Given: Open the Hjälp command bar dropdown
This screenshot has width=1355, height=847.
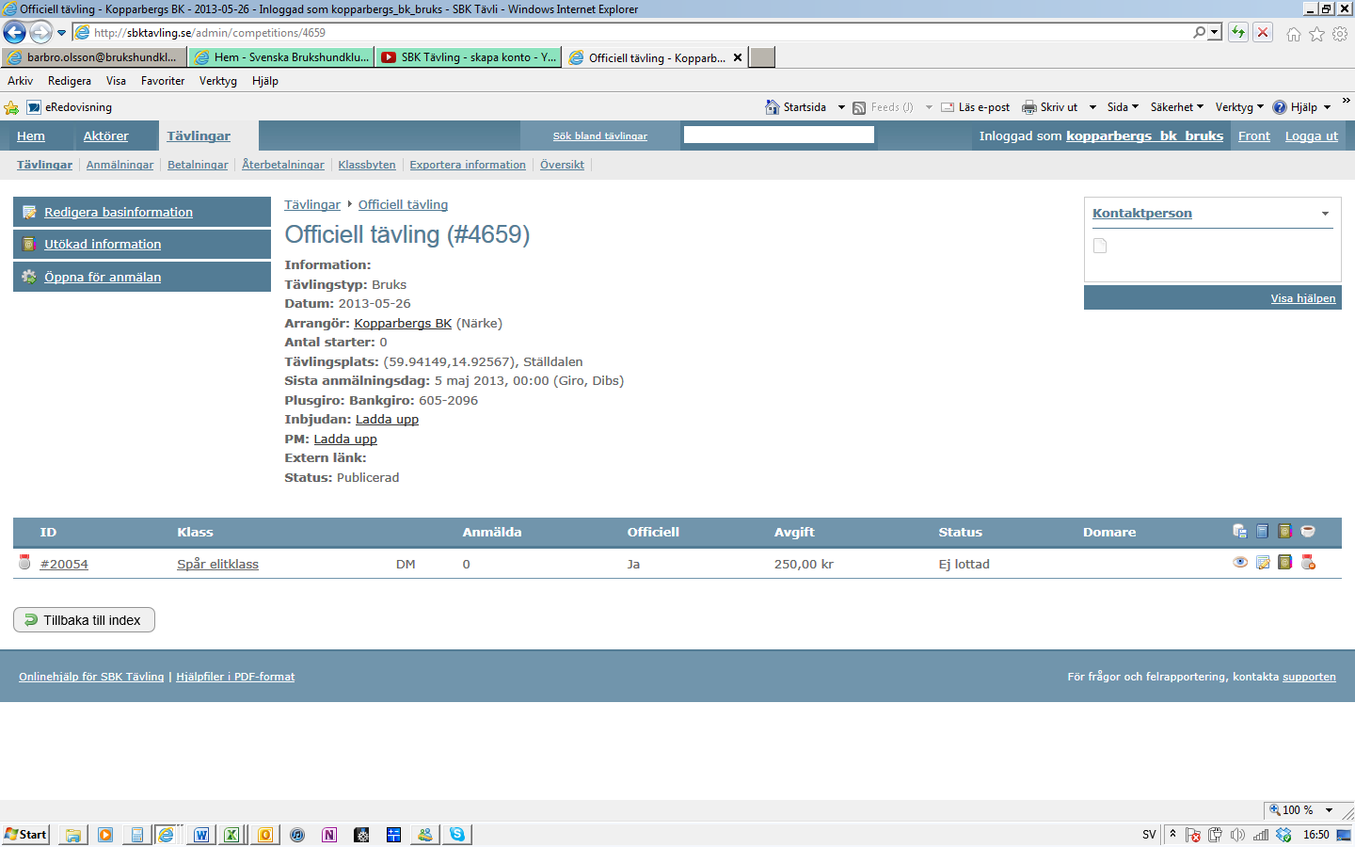Looking at the screenshot, I should point(1302,107).
